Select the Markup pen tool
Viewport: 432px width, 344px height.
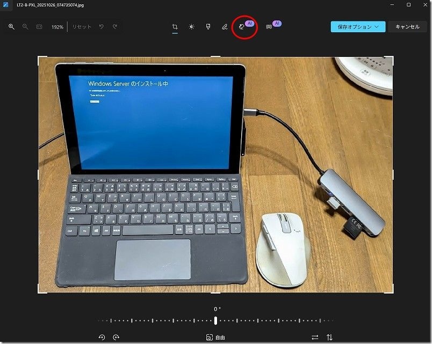225,26
